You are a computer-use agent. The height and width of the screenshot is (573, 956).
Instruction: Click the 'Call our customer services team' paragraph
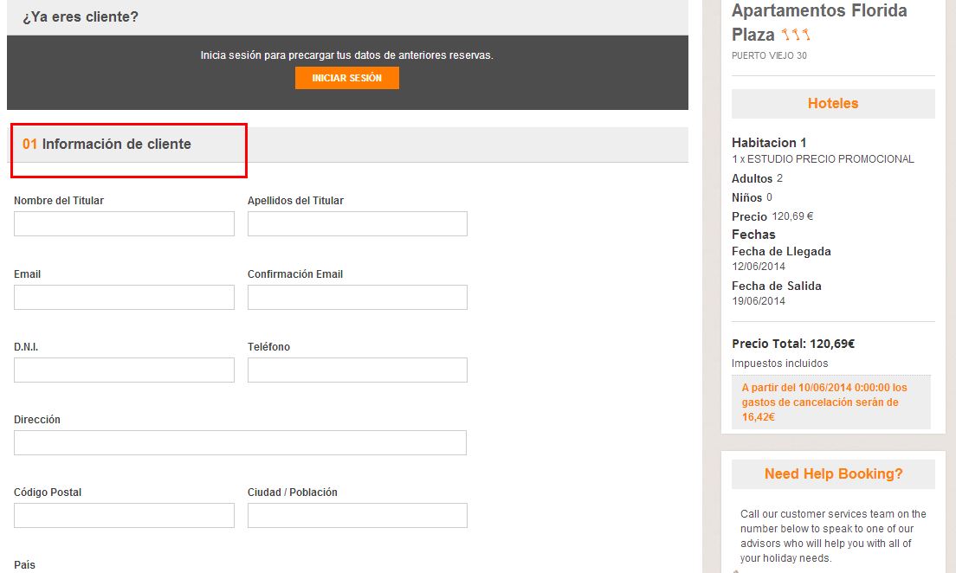833,536
